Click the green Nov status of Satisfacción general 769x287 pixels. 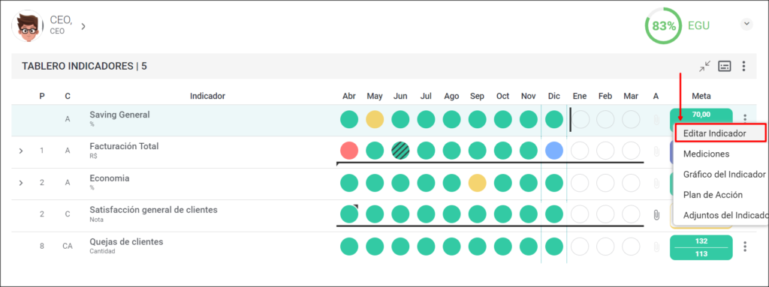(x=529, y=214)
